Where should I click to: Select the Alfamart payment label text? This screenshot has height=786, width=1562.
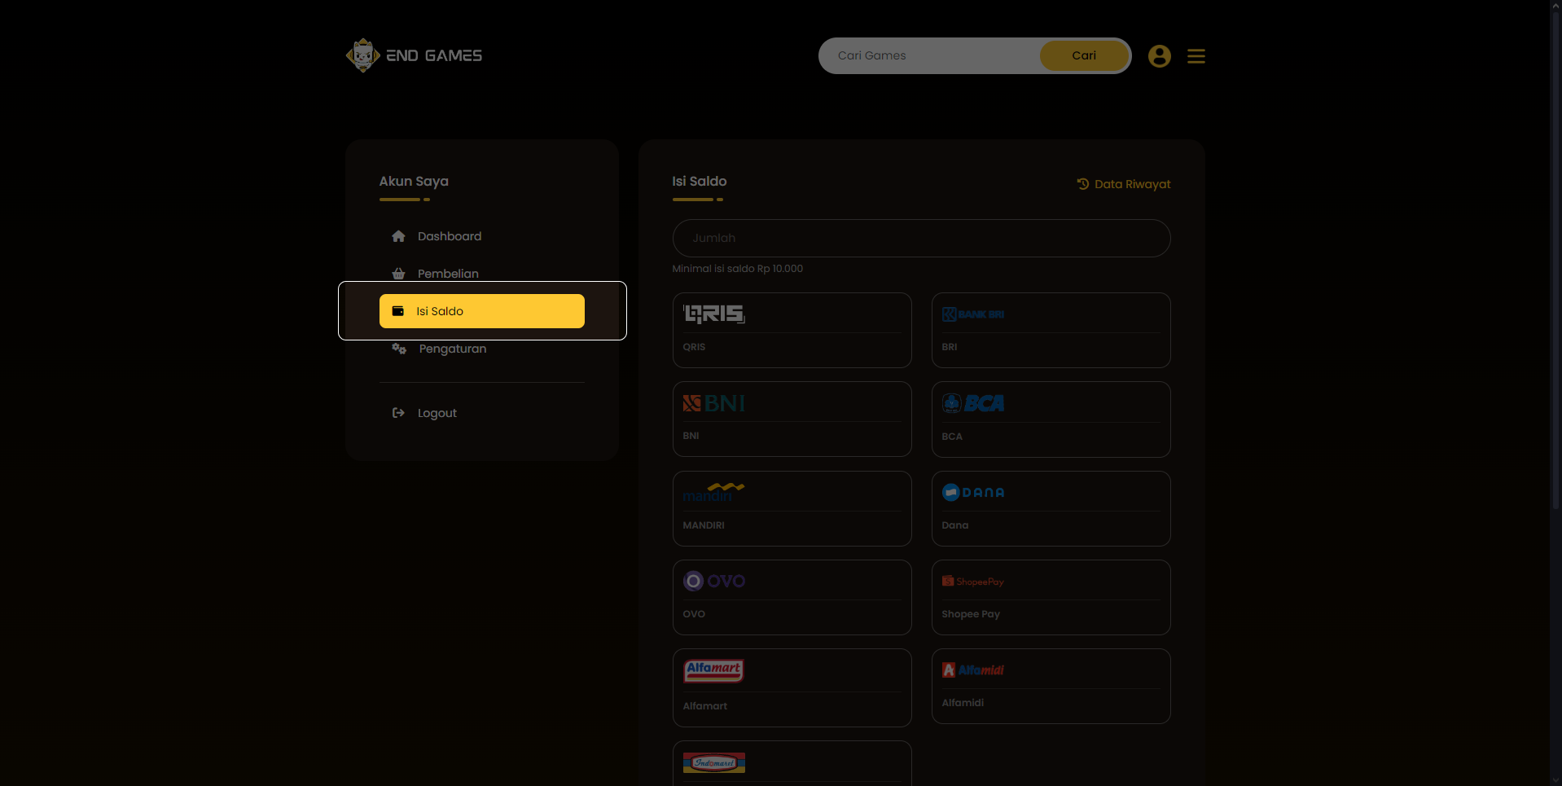705,706
